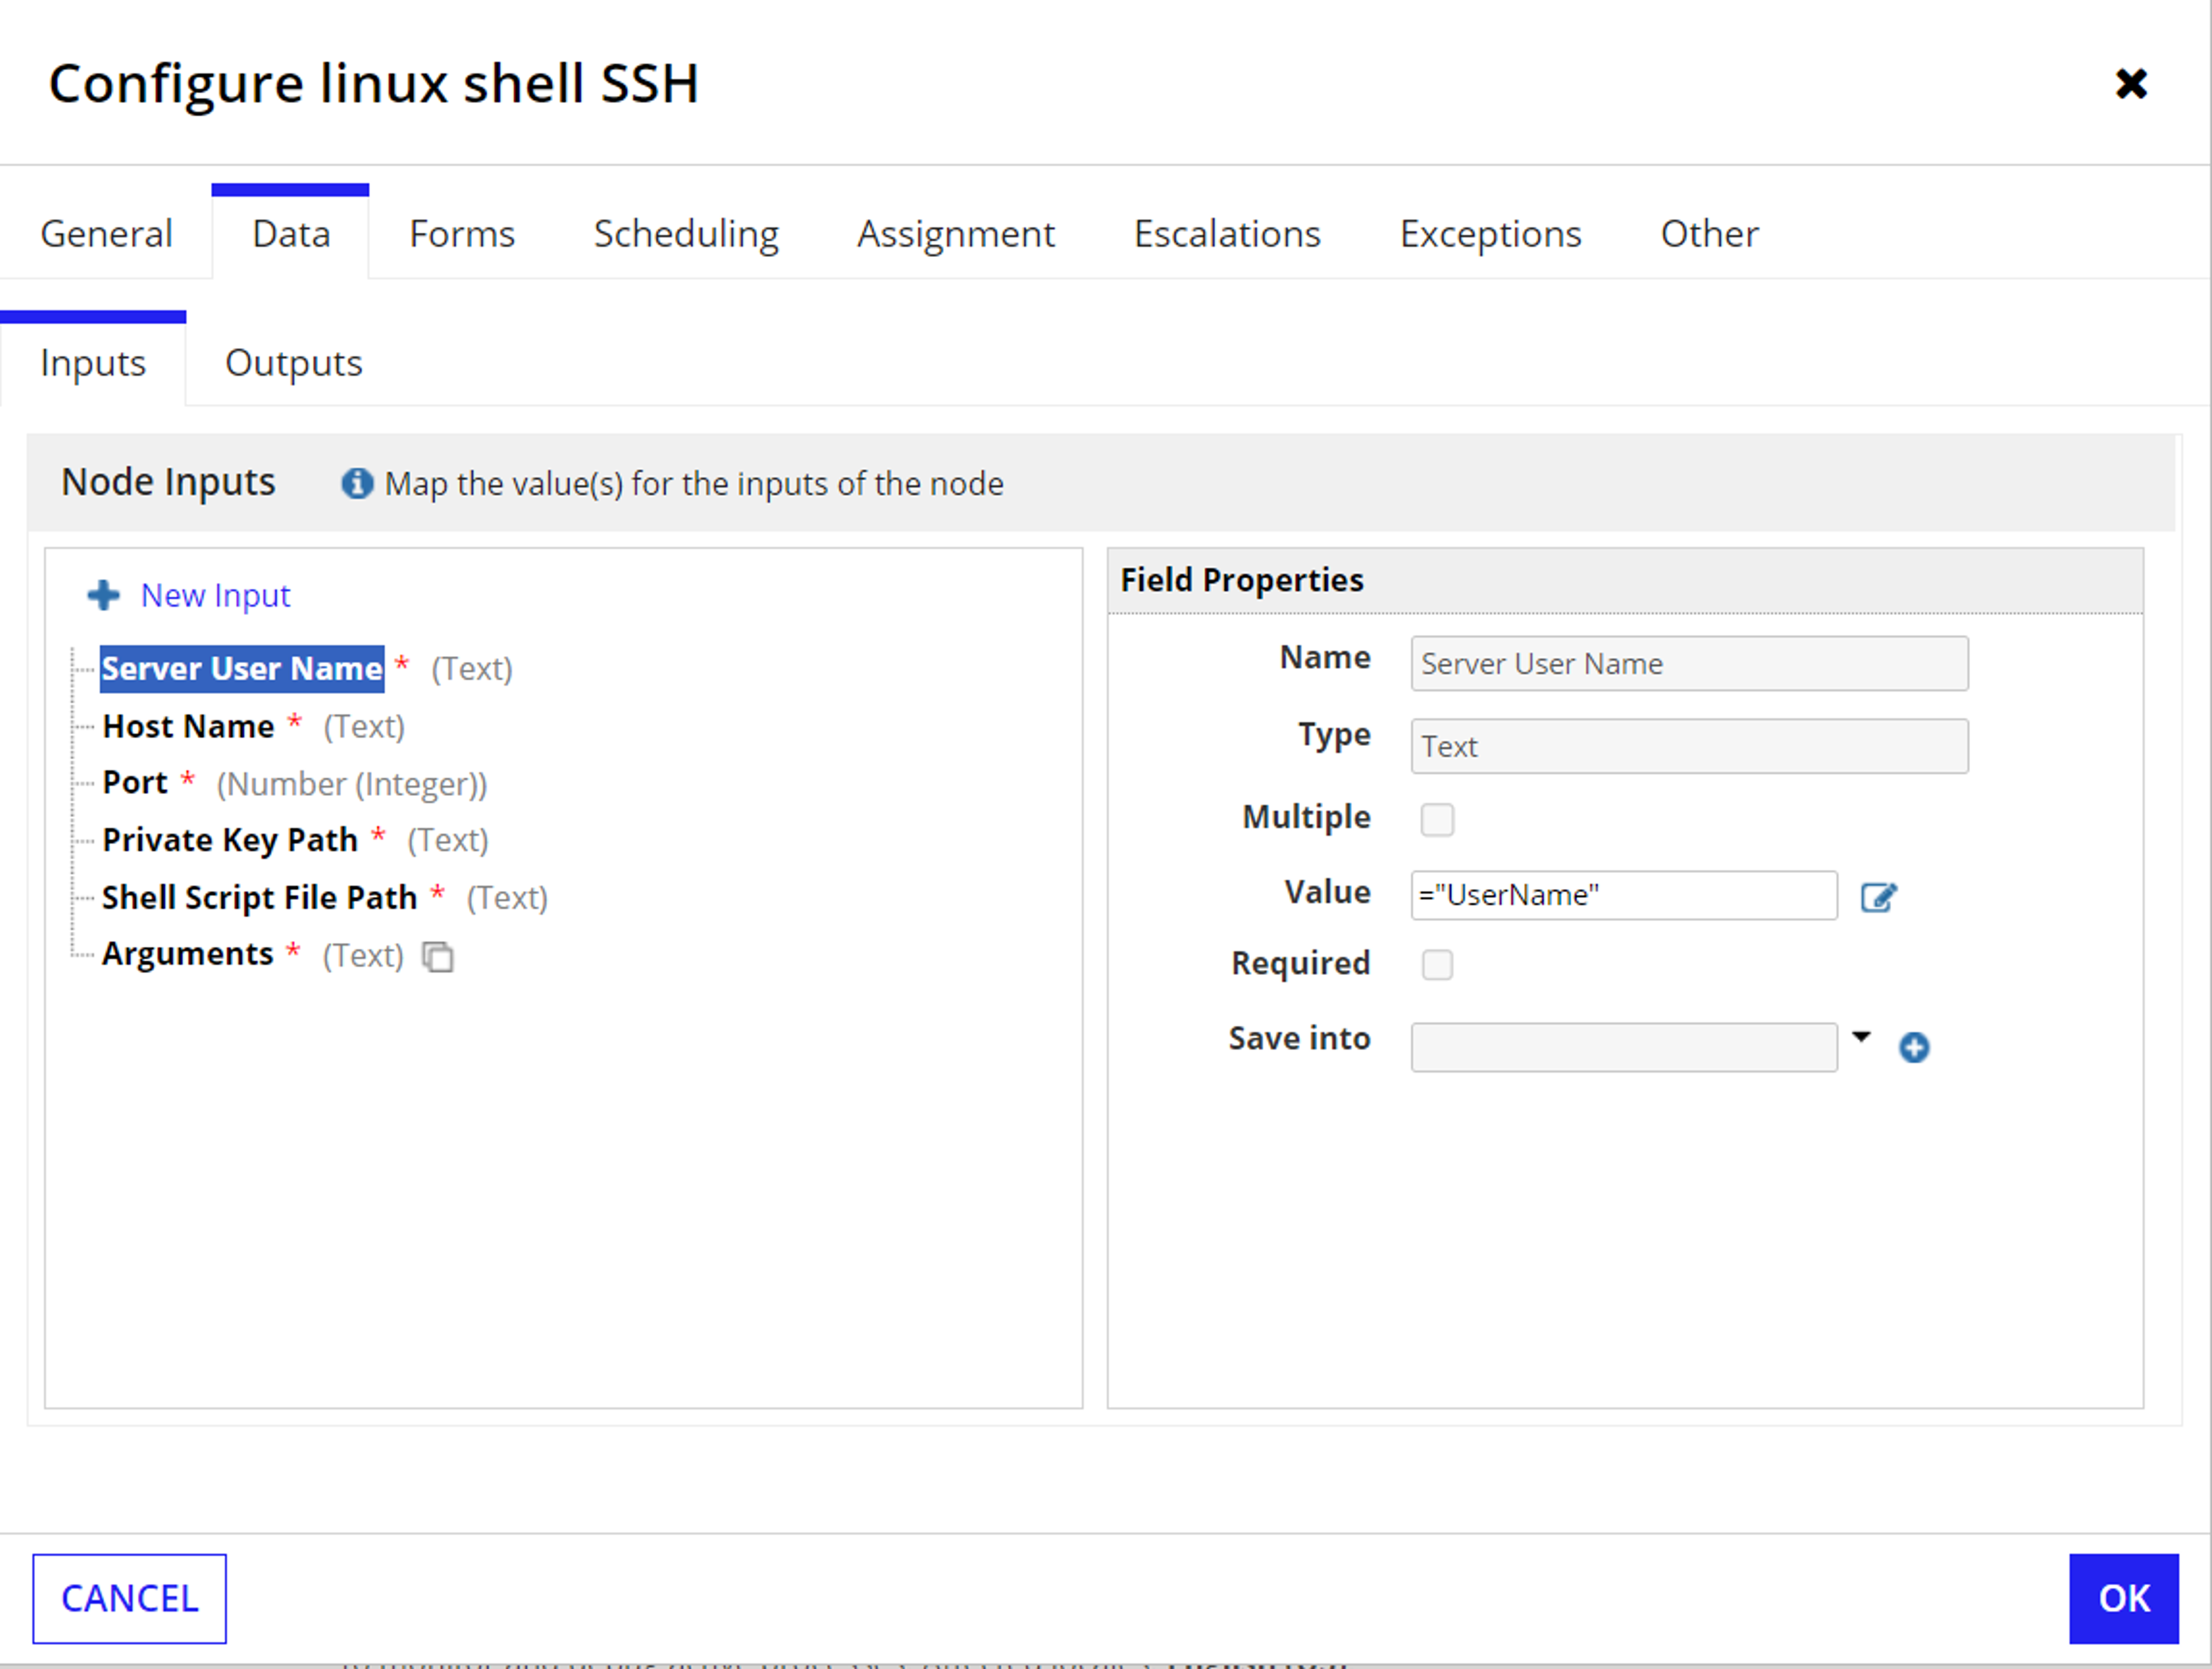Click the CANCEL button
This screenshot has width=2212, height=1669.
pyautogui.click(x=129, y=1598)
